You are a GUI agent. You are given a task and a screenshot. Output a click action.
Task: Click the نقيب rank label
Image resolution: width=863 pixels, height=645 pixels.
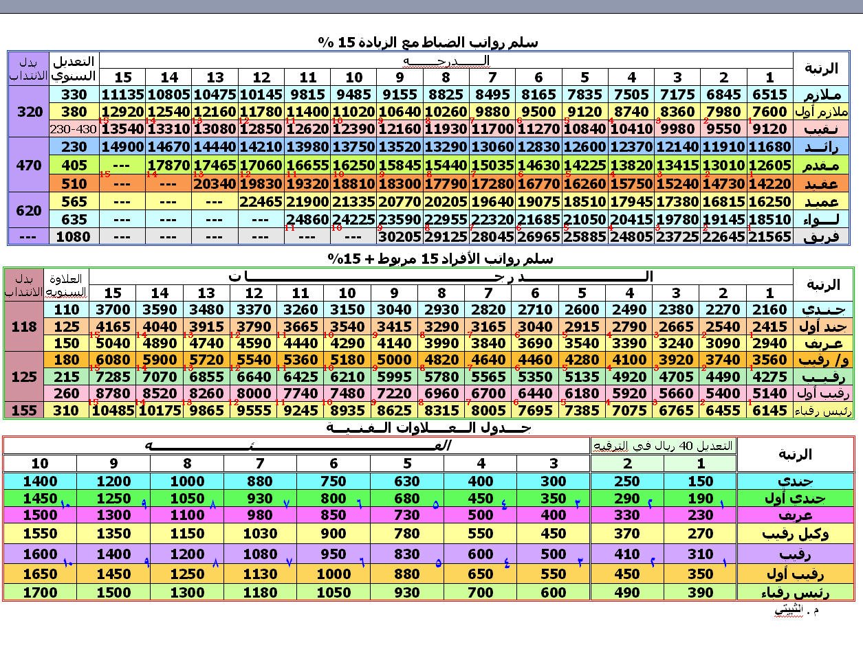click(x=822, y=129)
